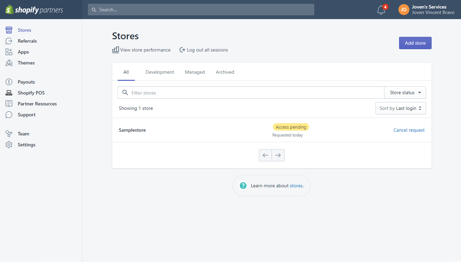Open the Joven's Services account menu
The image size is (461, 262).
point(426,10)
